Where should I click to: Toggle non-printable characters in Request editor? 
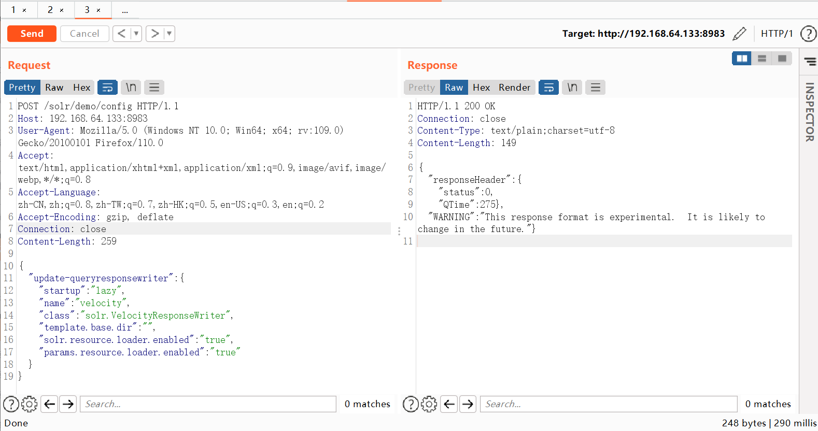click(x=131, y=88)
